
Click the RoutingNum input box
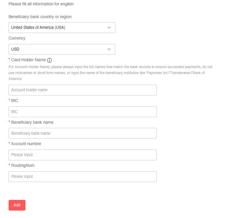(82, 177)
